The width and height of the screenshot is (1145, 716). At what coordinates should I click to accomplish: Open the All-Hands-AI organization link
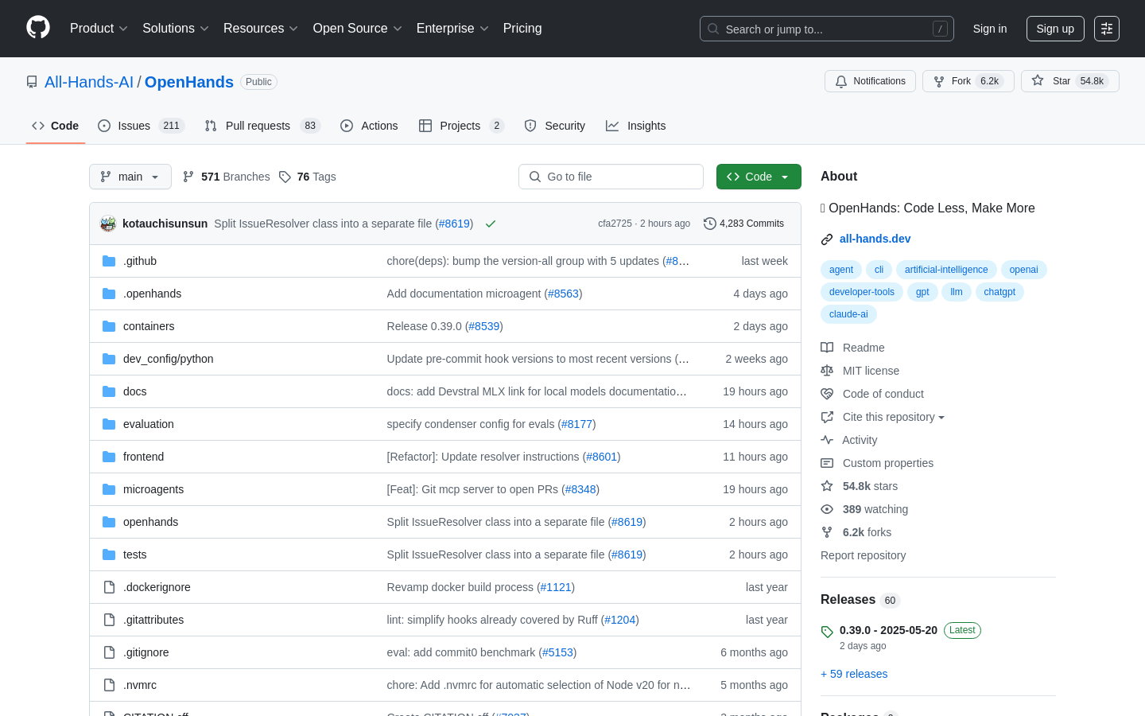89,82
